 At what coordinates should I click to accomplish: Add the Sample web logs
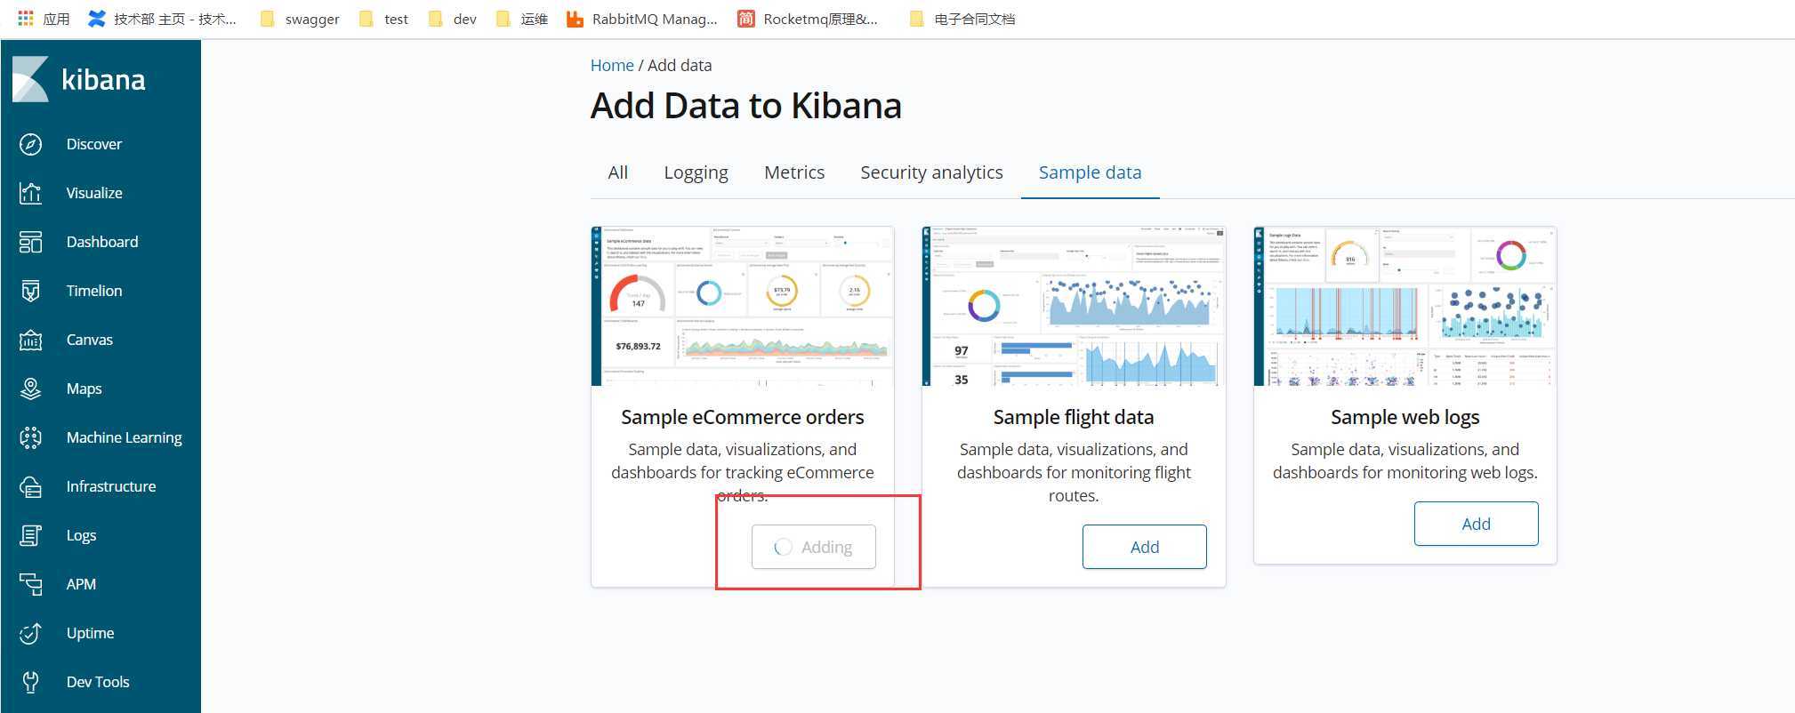click(1476, 524)
